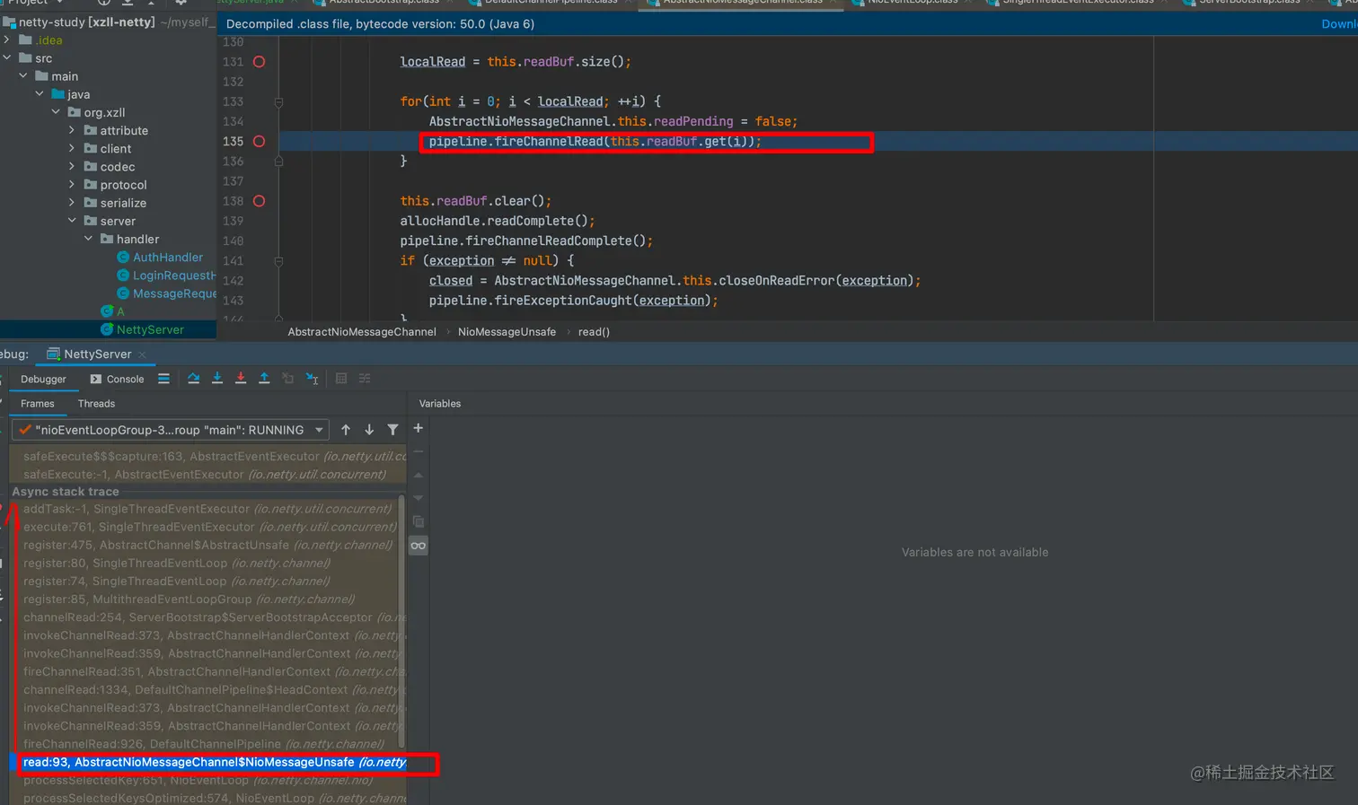
Task: Click the filter frames funnel icon
Action: pos(392,430)
